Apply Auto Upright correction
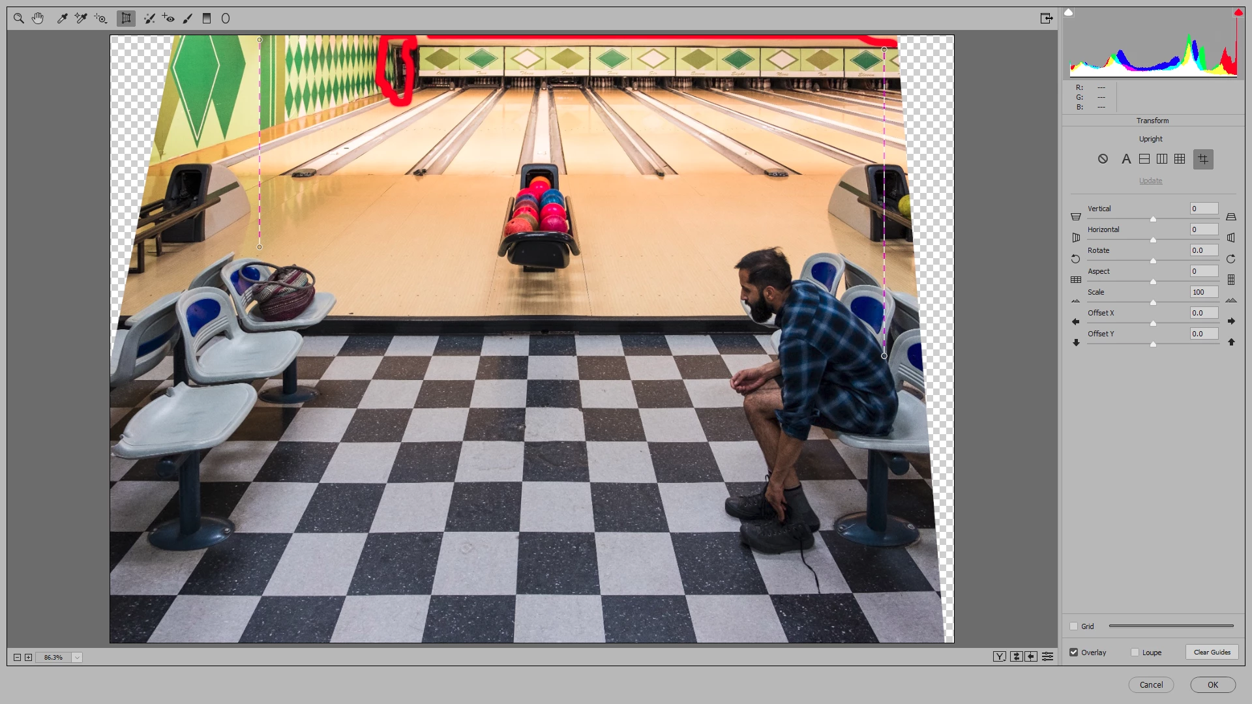Image resolution: width=1252 pixels, height=704 pixels. pyautogui.click(x=1125, y=159)
